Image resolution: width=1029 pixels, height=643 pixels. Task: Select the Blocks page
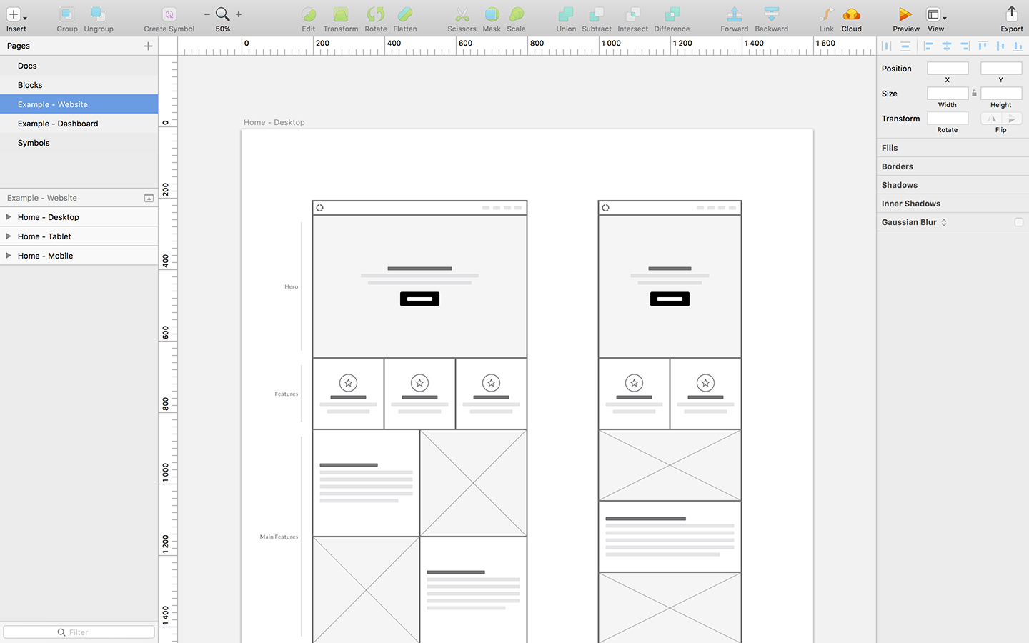click(x=79, y=85)
